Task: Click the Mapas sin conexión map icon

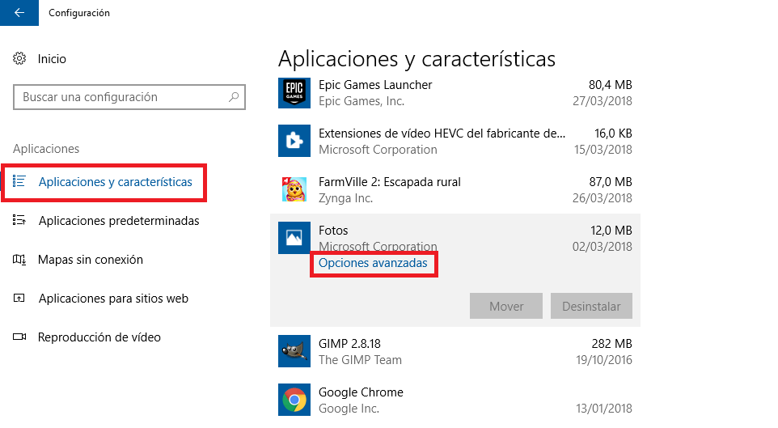Action: 19,259
